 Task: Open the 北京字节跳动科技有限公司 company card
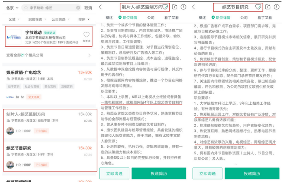tap(49, 36)
